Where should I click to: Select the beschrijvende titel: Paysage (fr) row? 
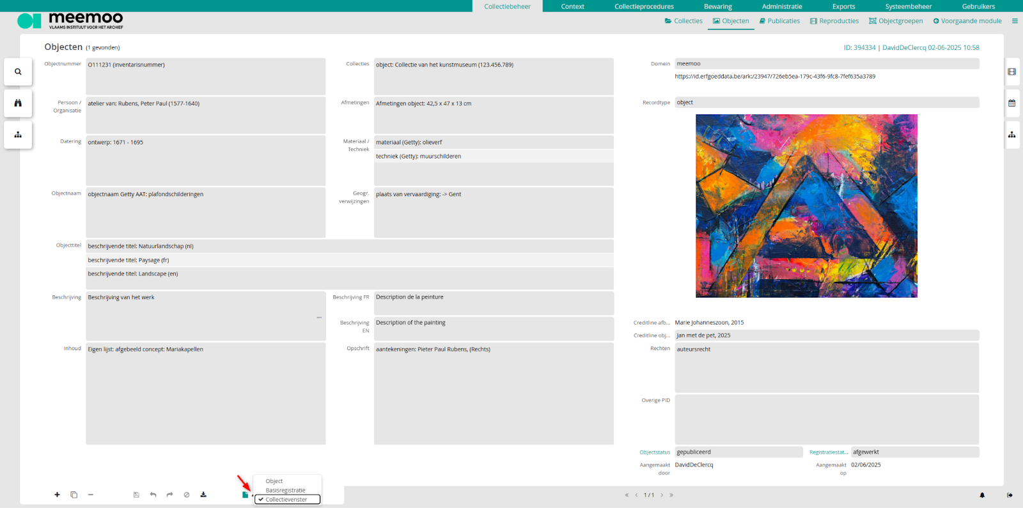(x=350, y=260)
